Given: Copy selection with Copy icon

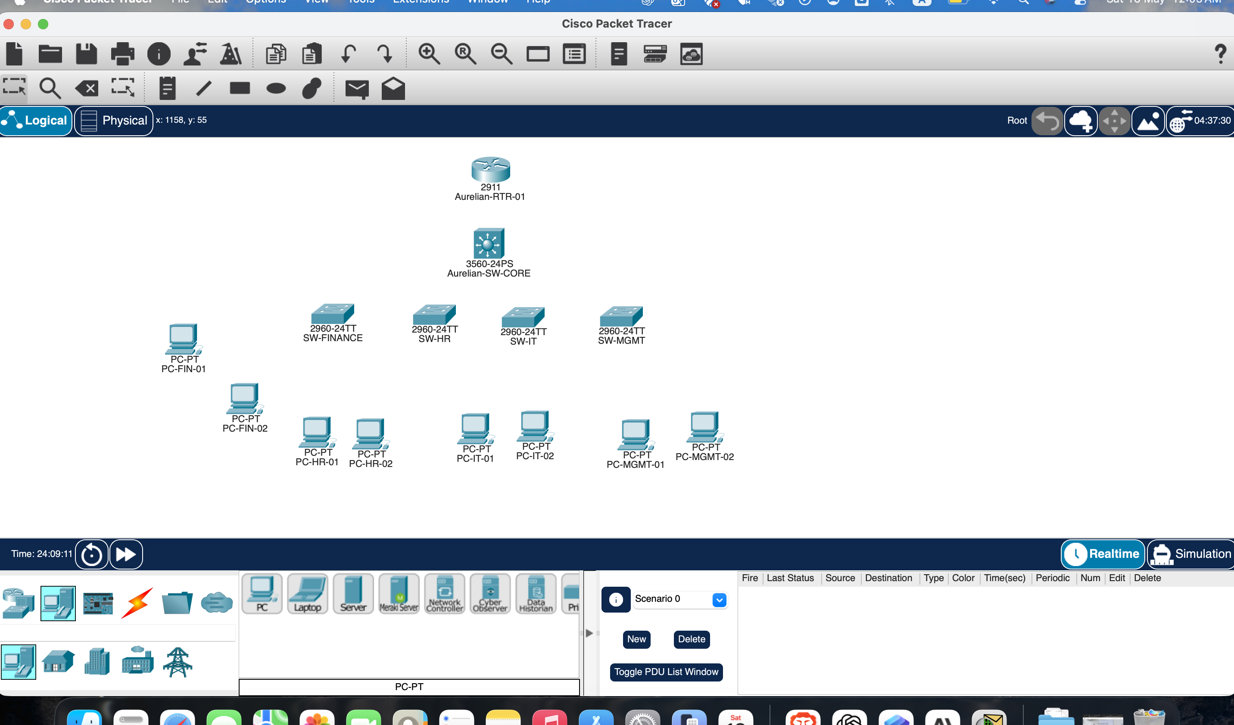Looking at the screenshot, I should tap(276, 53).
